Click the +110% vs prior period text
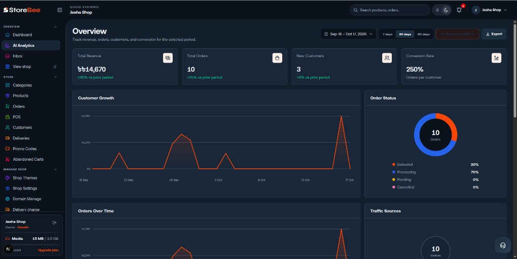The width and height of the screenshot is (517, 259). [95, 78]
